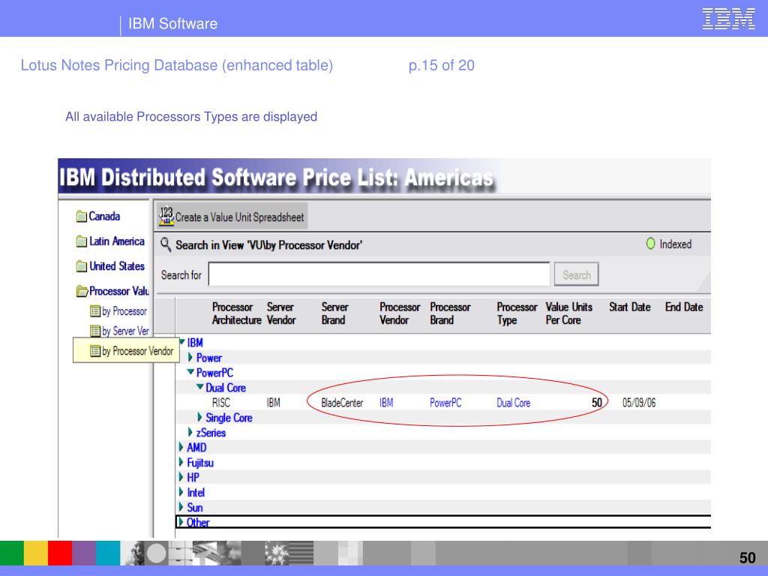Image resolution: width=768 pixels, height=576 pixels.
Task: Sort by Server Vendor column header
Action: coord(281,313)
